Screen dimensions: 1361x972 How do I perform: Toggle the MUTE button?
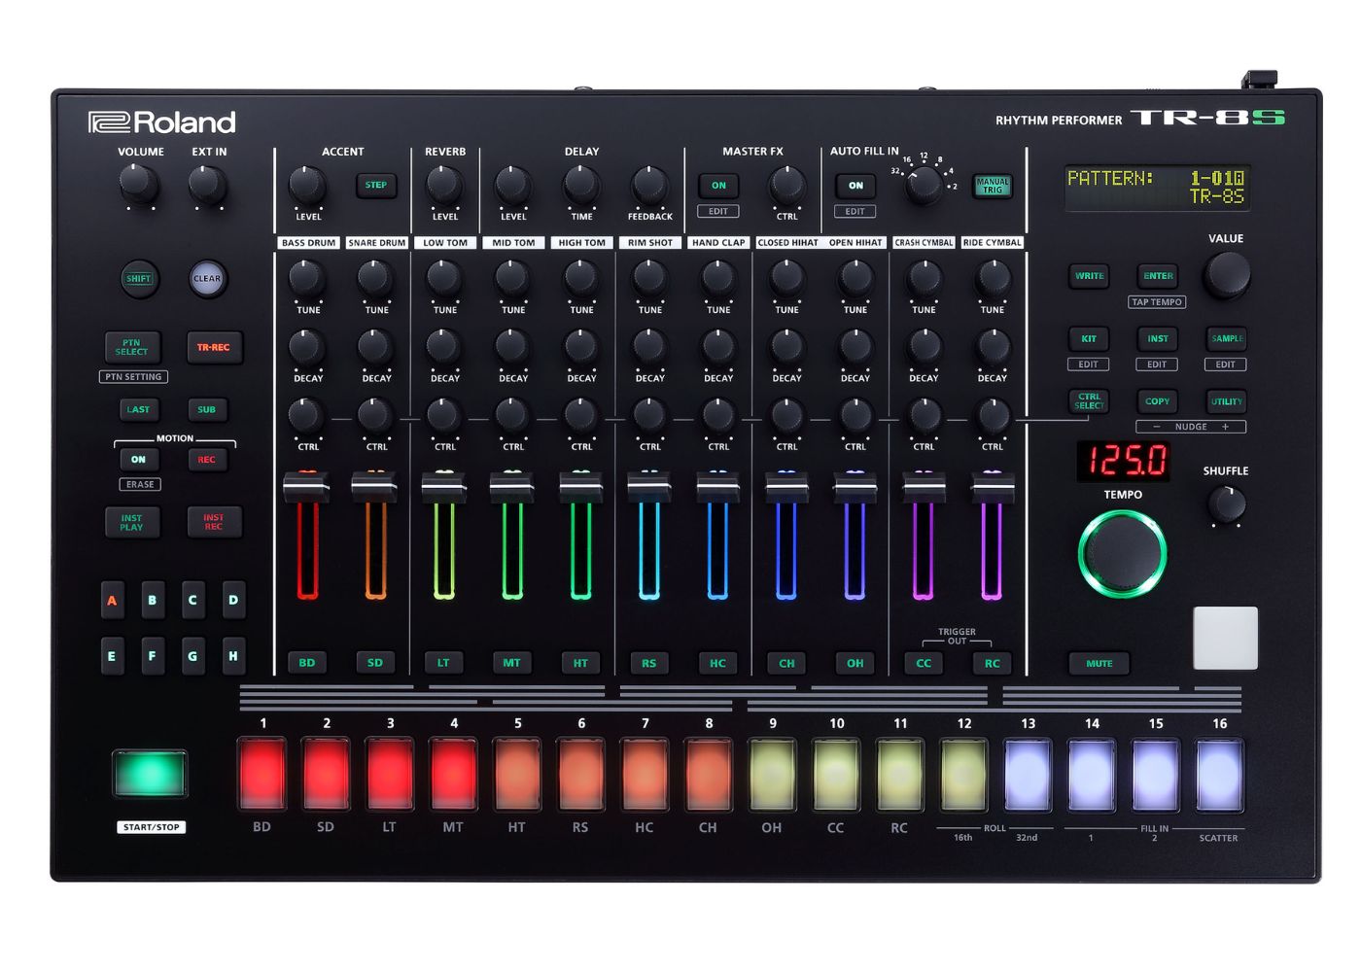point(1099,664)
